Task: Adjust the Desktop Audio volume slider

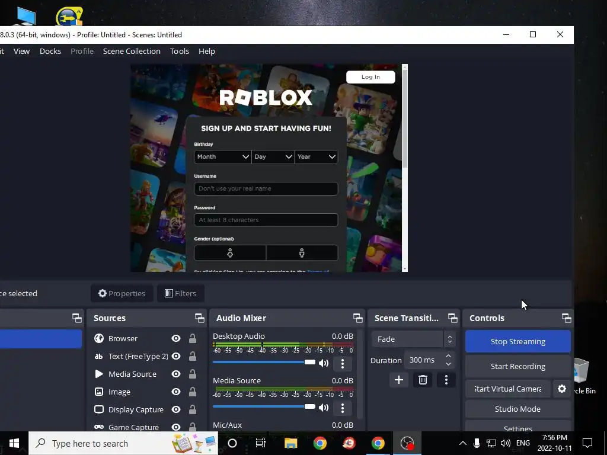Action: [x=264, y=362]
